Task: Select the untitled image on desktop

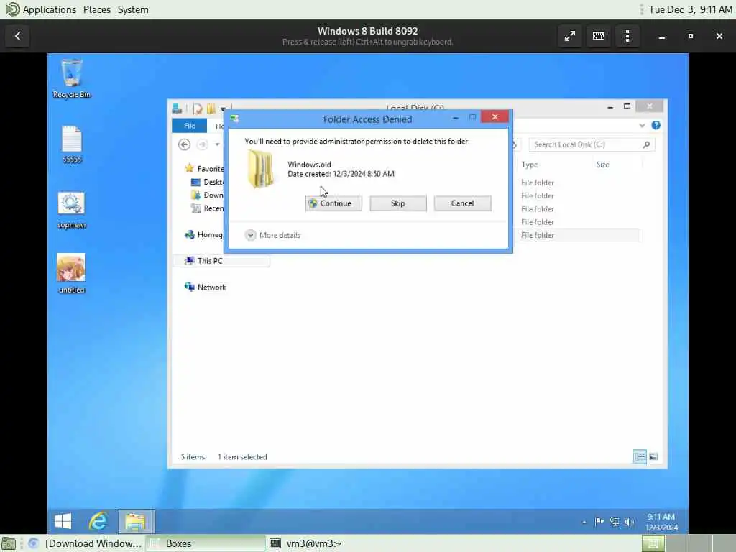Action: pyautogui.click(x=71, y=274)
